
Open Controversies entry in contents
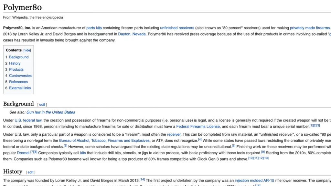(20, 76)
